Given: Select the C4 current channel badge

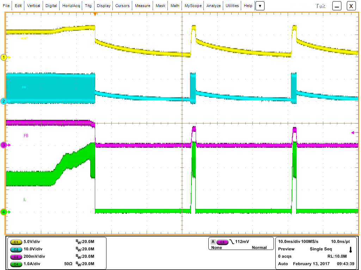Looking at the screenshot, I should pos(16,264).
